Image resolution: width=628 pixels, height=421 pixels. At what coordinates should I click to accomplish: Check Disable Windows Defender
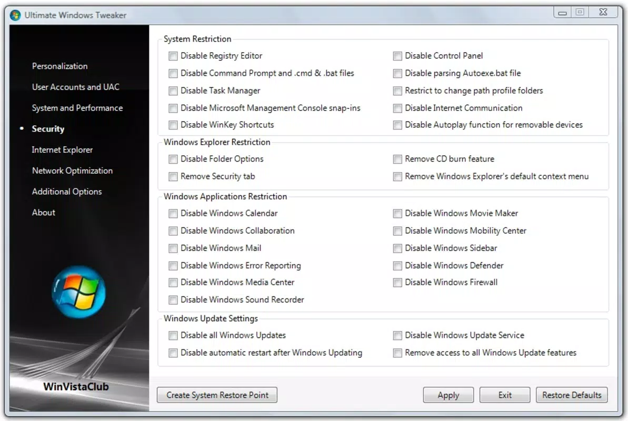(x=397, y=266)
